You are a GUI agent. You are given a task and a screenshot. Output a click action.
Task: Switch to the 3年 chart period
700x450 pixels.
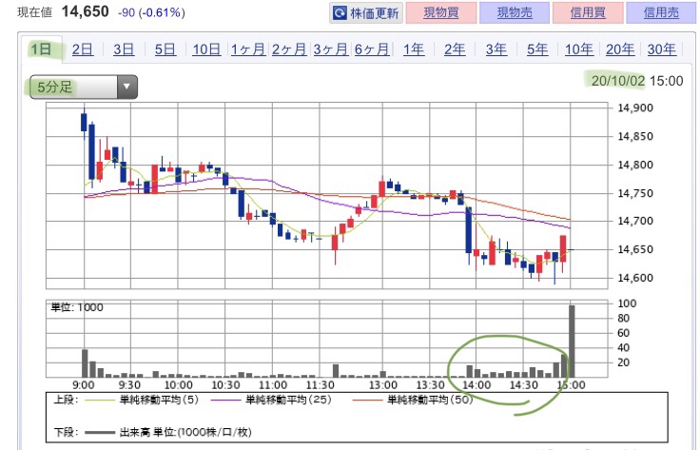(x=496, y=49)
